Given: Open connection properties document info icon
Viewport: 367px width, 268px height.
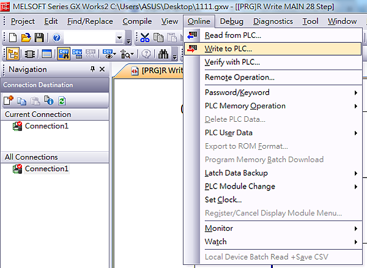Looking at the screenshot, I should click(49, 100).
